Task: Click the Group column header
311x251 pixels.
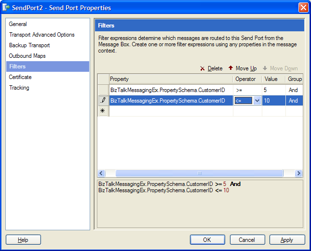Action: point(294,79)
